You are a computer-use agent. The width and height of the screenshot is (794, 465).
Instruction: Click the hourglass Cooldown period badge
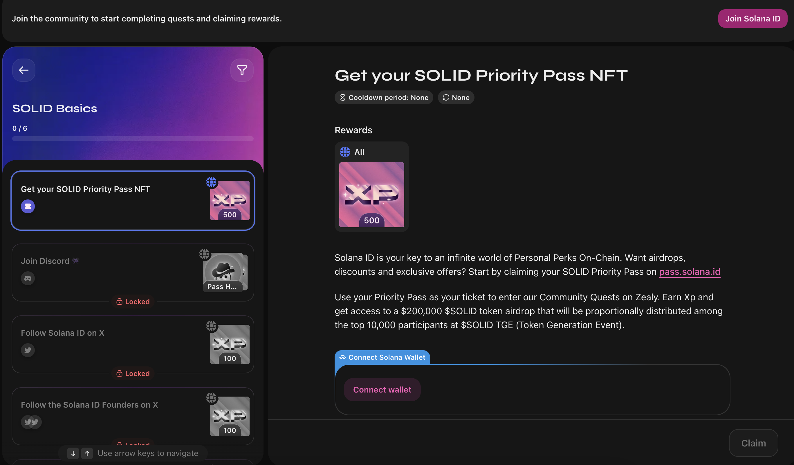[x=384, y=98]
